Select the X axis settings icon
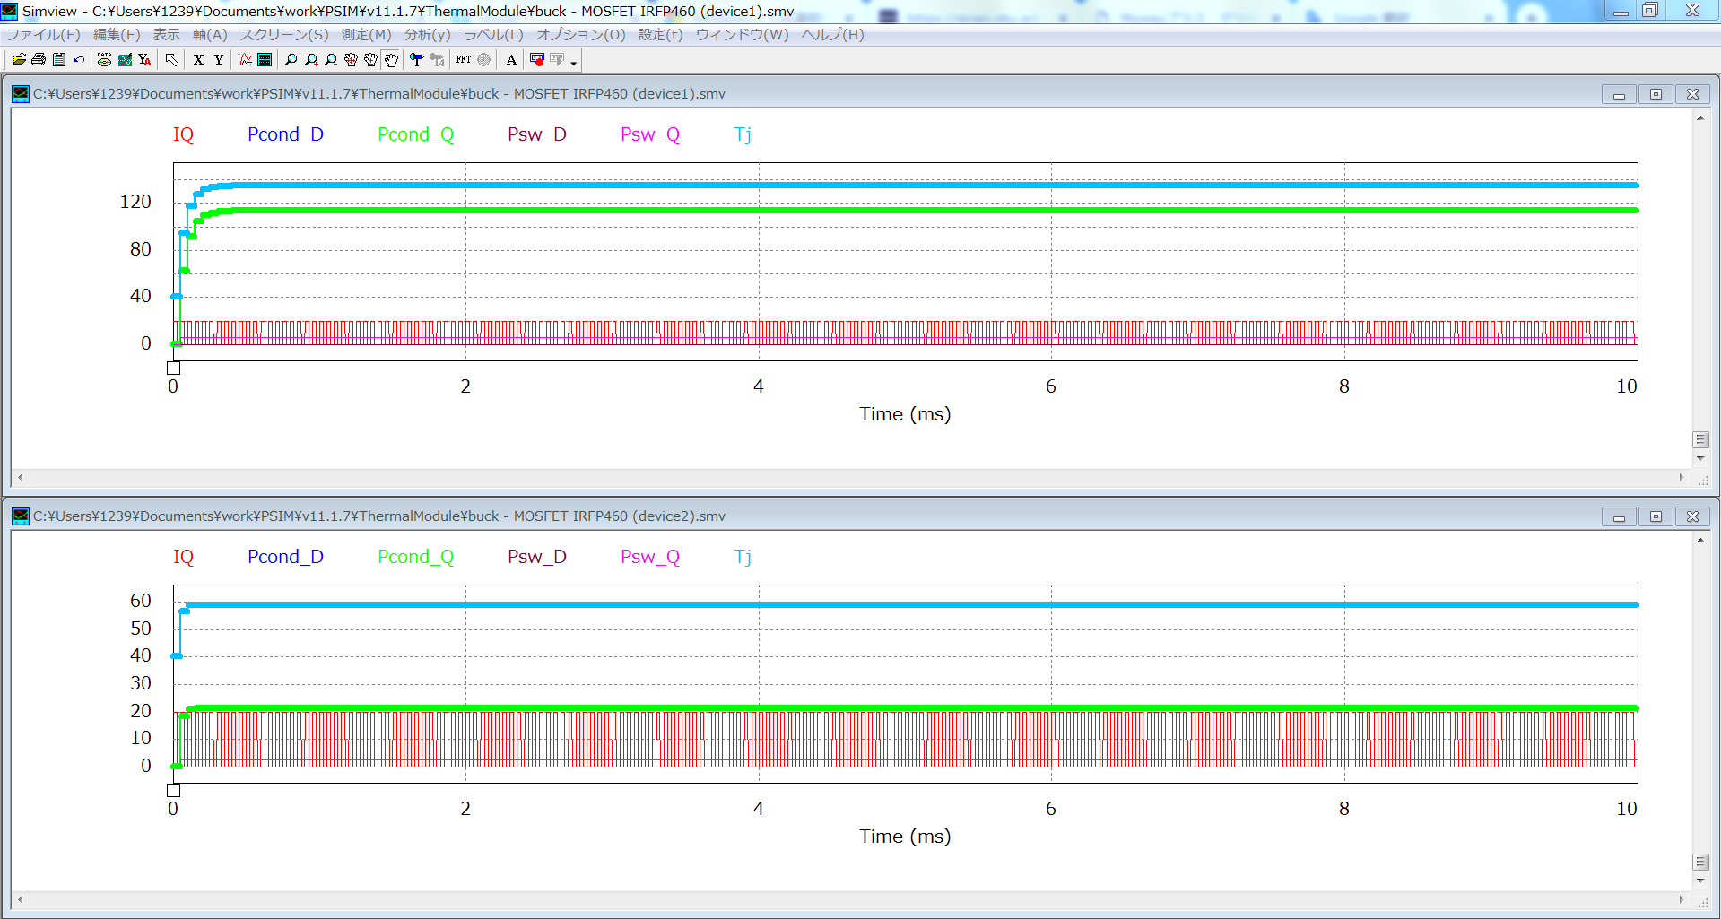The width and height of the screenshot is (1721, 919). pos(198,60)
